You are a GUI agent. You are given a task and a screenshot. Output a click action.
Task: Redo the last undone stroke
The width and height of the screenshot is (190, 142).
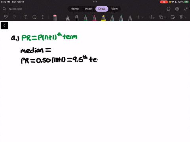(x=14, y=17)
